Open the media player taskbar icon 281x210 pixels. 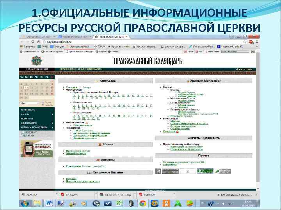(x=84, y=203)
